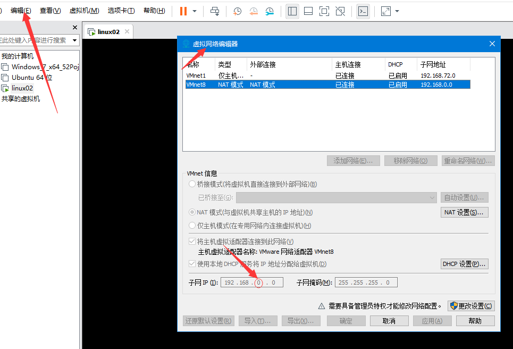Open the console view icon
513x349 pixels.
click(x=363, y=11)
